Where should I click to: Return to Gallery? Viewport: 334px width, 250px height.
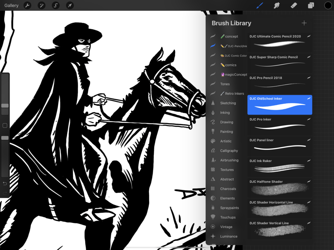11,5
